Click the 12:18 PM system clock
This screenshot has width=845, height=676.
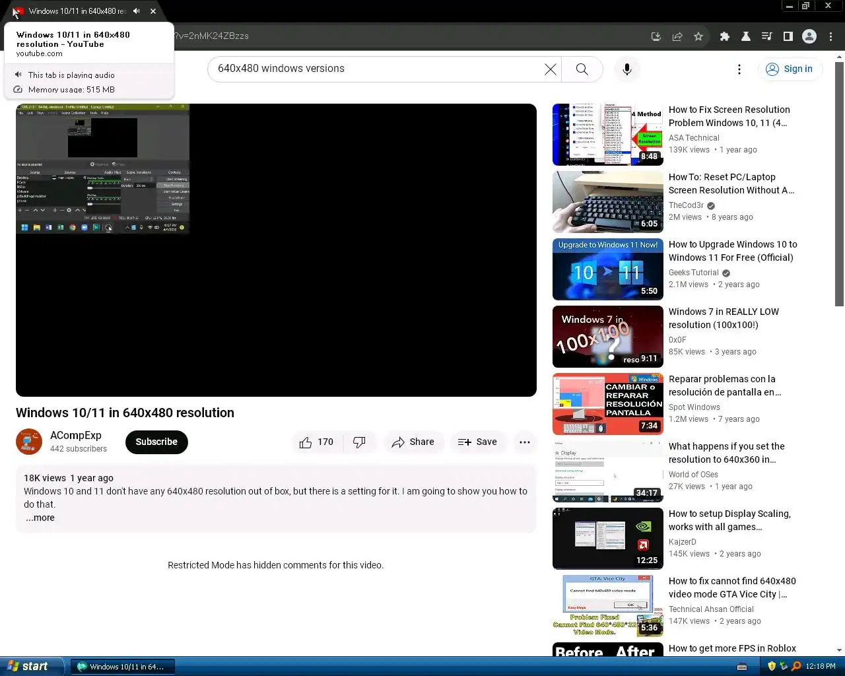click(821, 667)
